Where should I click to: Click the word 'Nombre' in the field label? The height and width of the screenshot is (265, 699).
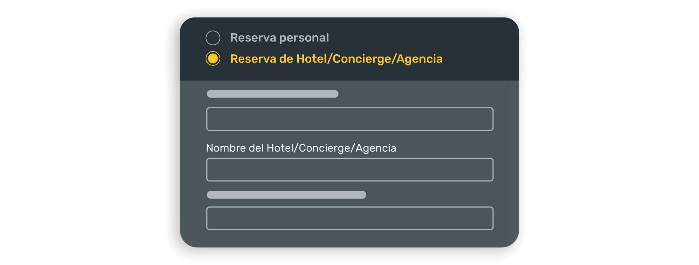point(226,148)
